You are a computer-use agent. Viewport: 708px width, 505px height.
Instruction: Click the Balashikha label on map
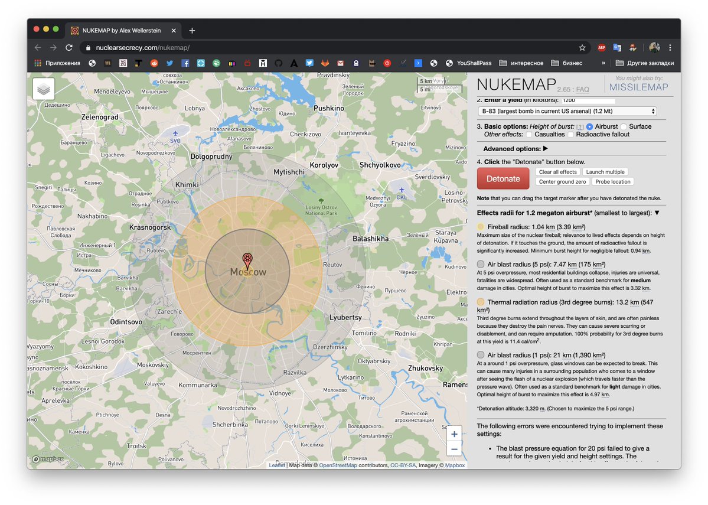click(370, 239)
